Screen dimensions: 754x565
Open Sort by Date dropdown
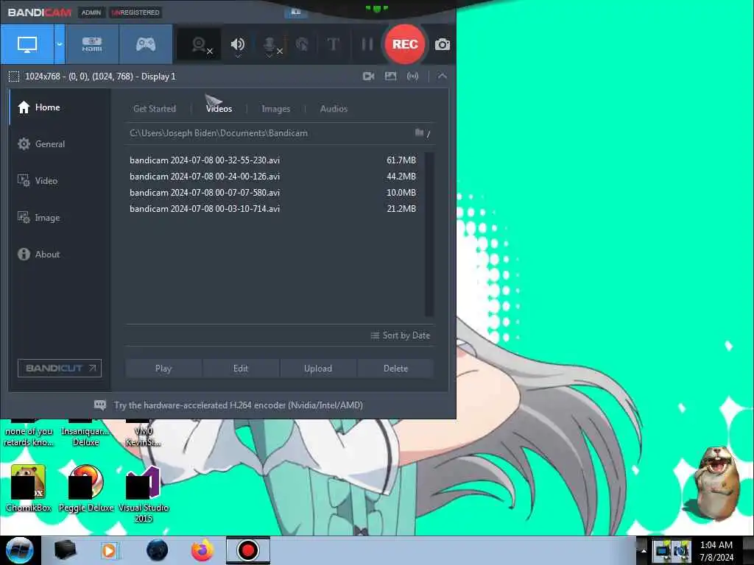click(x=400, y=335)
